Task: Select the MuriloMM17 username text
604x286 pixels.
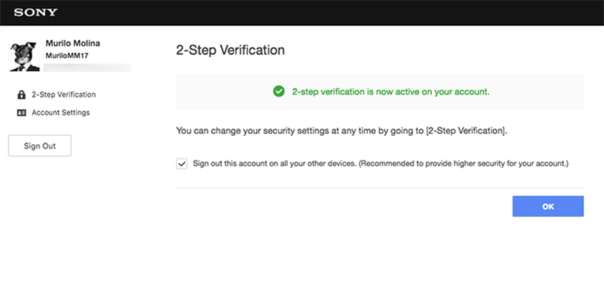Action: tap(66, 55)
